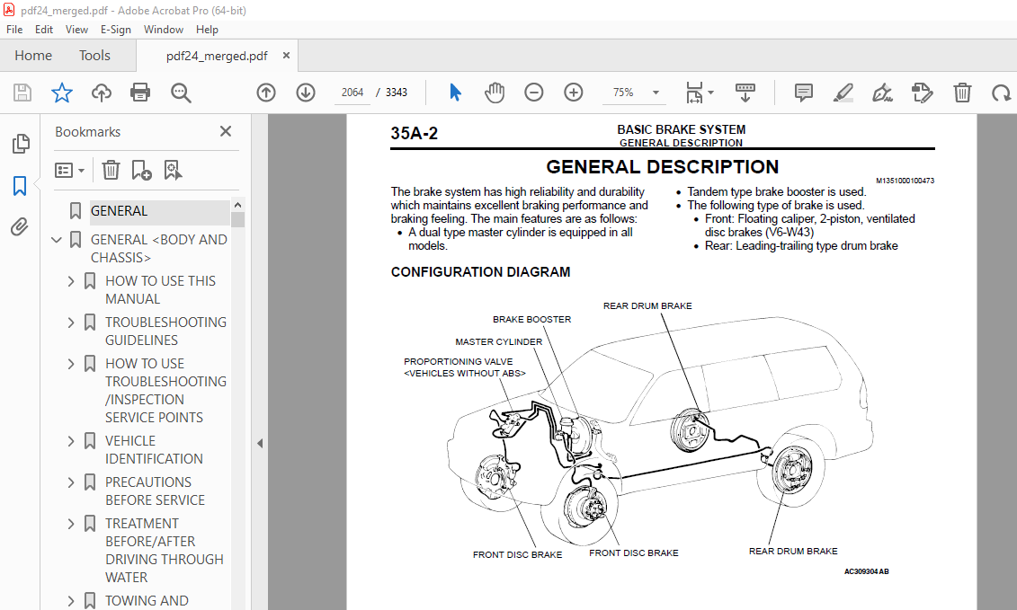
Task: Open the Attachments paperclip panel
Action: point(20,226)
